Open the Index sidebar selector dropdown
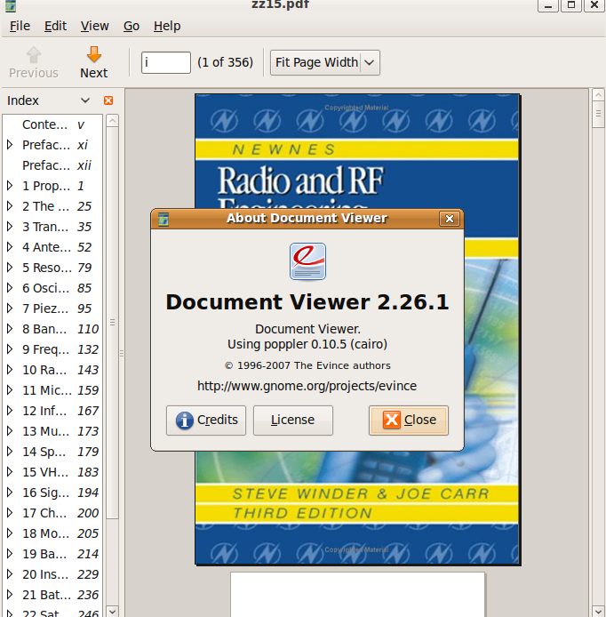606x617 pixels. tap(85, 100)
